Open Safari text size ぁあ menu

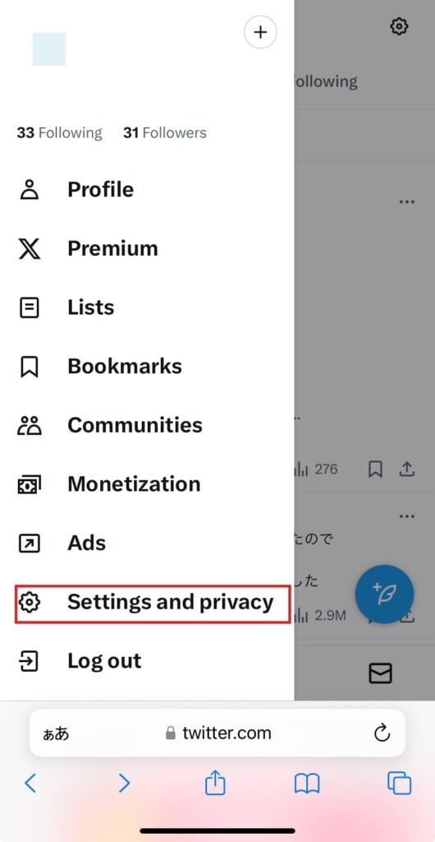point(57,733)
